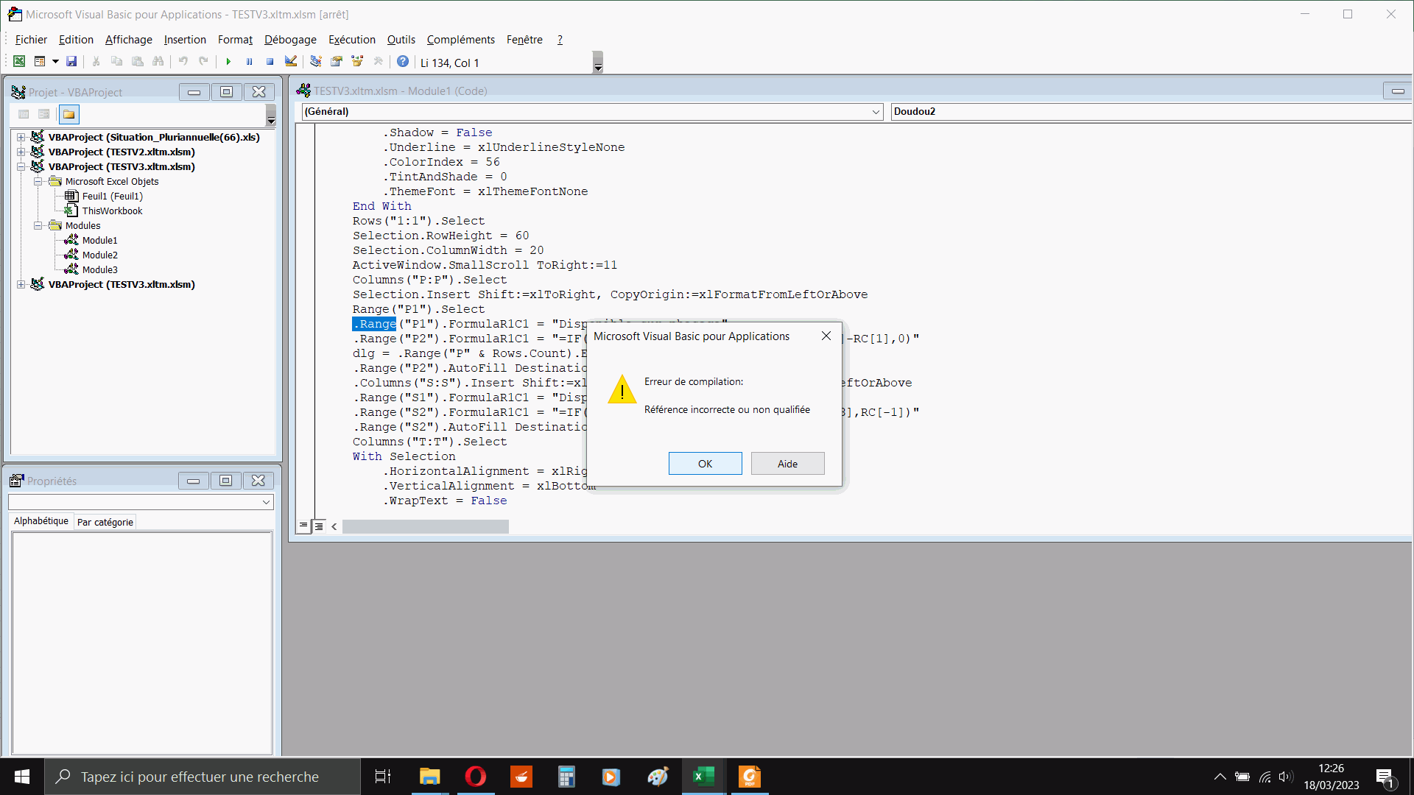Switch to Par catégorie tab
The image size is (1414, 795).
(105, 522)
